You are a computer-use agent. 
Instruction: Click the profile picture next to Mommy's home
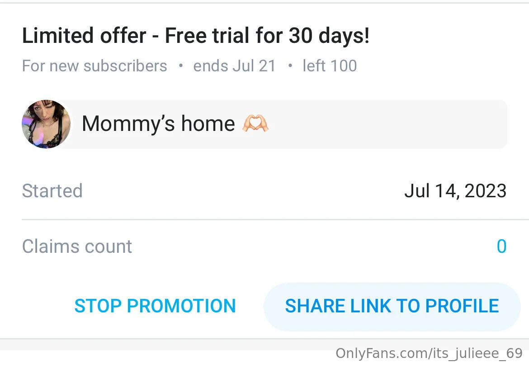(x=46, y=124)
